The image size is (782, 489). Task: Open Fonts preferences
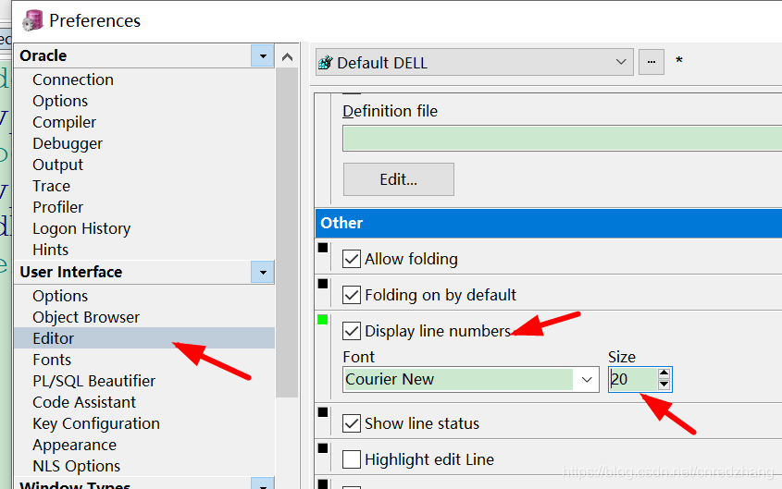click(52, 360)
